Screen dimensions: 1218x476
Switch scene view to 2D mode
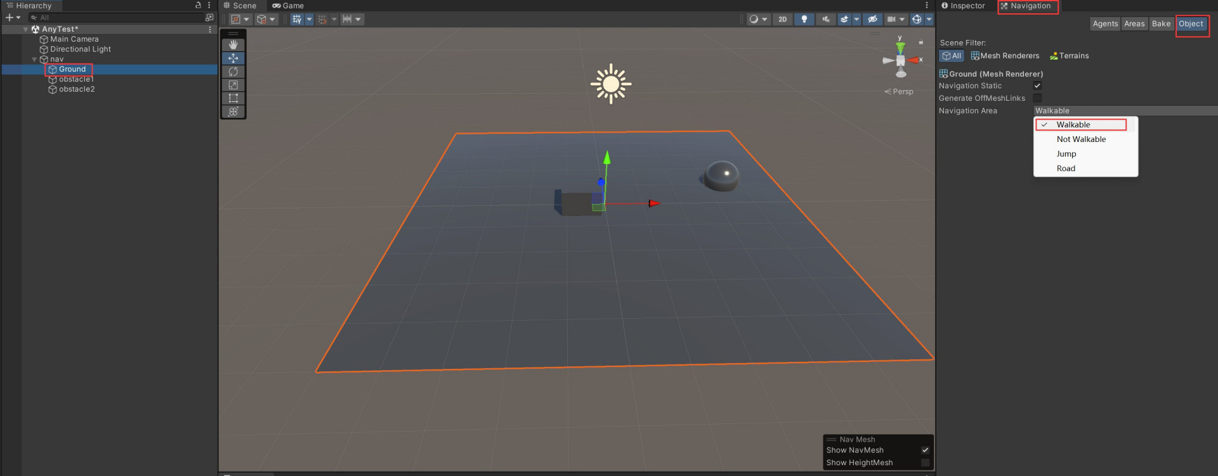click(x=783, y=19)
